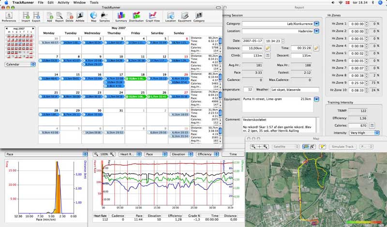Open the File menu
This screenshot has height=227, width=387.
(41, 2)
